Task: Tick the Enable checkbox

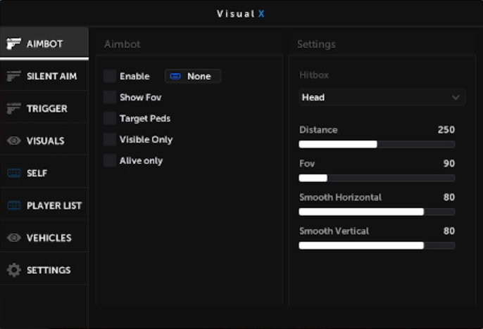Action: [x=109, y=76]
